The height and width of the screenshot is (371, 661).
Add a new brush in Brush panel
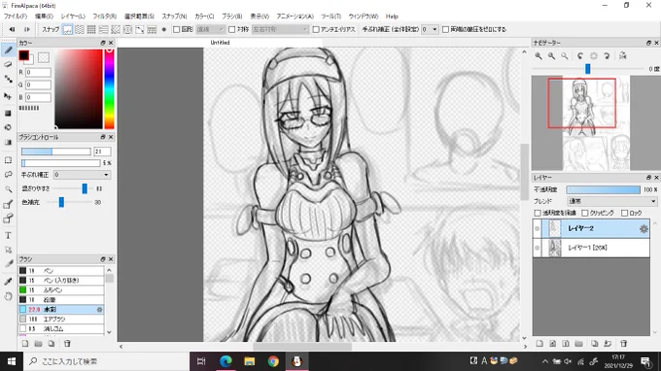pyautogui.click(x=25, y=344)
